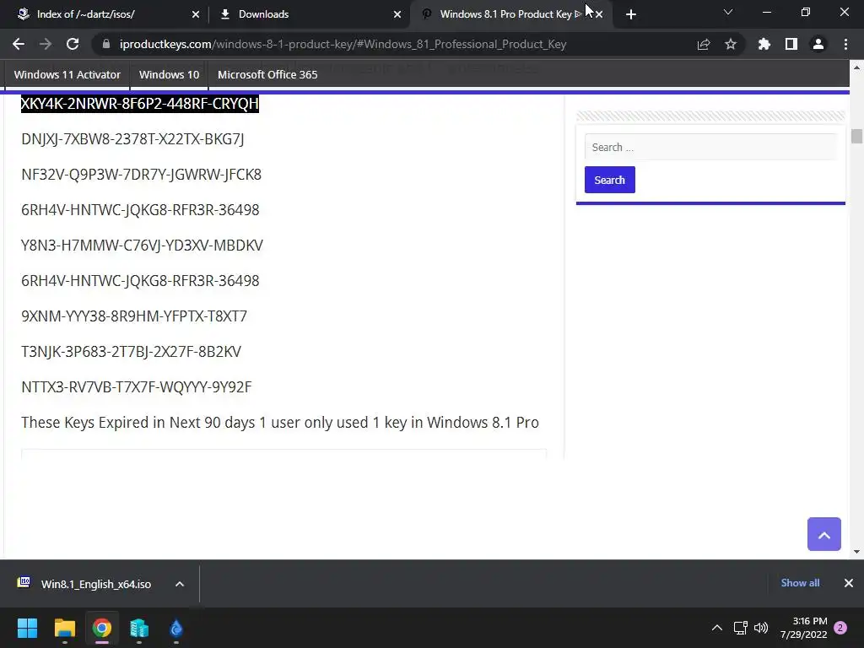This screenshot has width=864, height=648.
Task: Click the blue Search button
Action: click(609, 180)
